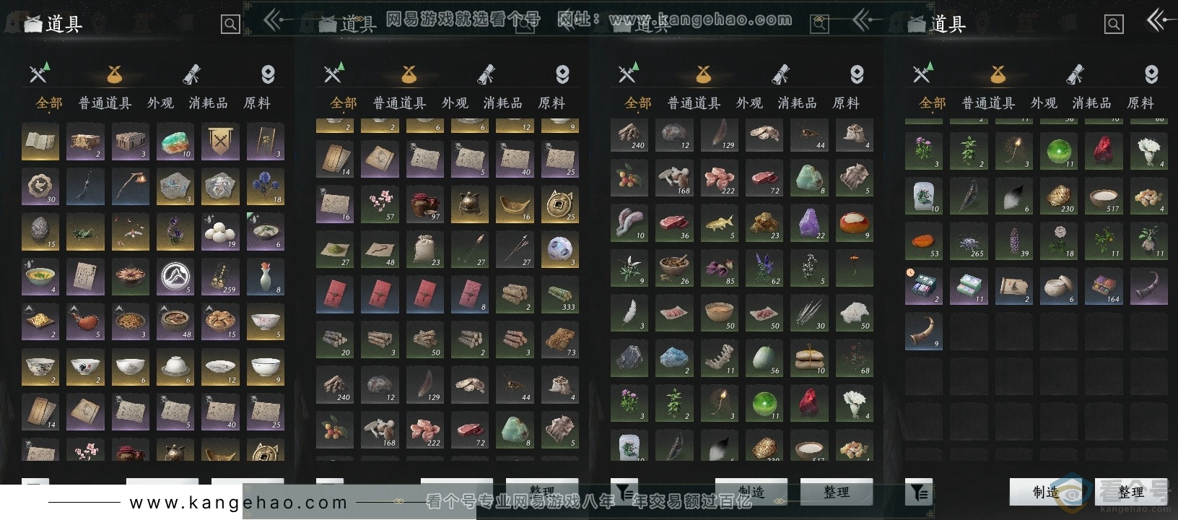This screenshot has width=1178, height=520.
Task: Choose the grasshopper item in the first panel
Action: pos(85,232)
